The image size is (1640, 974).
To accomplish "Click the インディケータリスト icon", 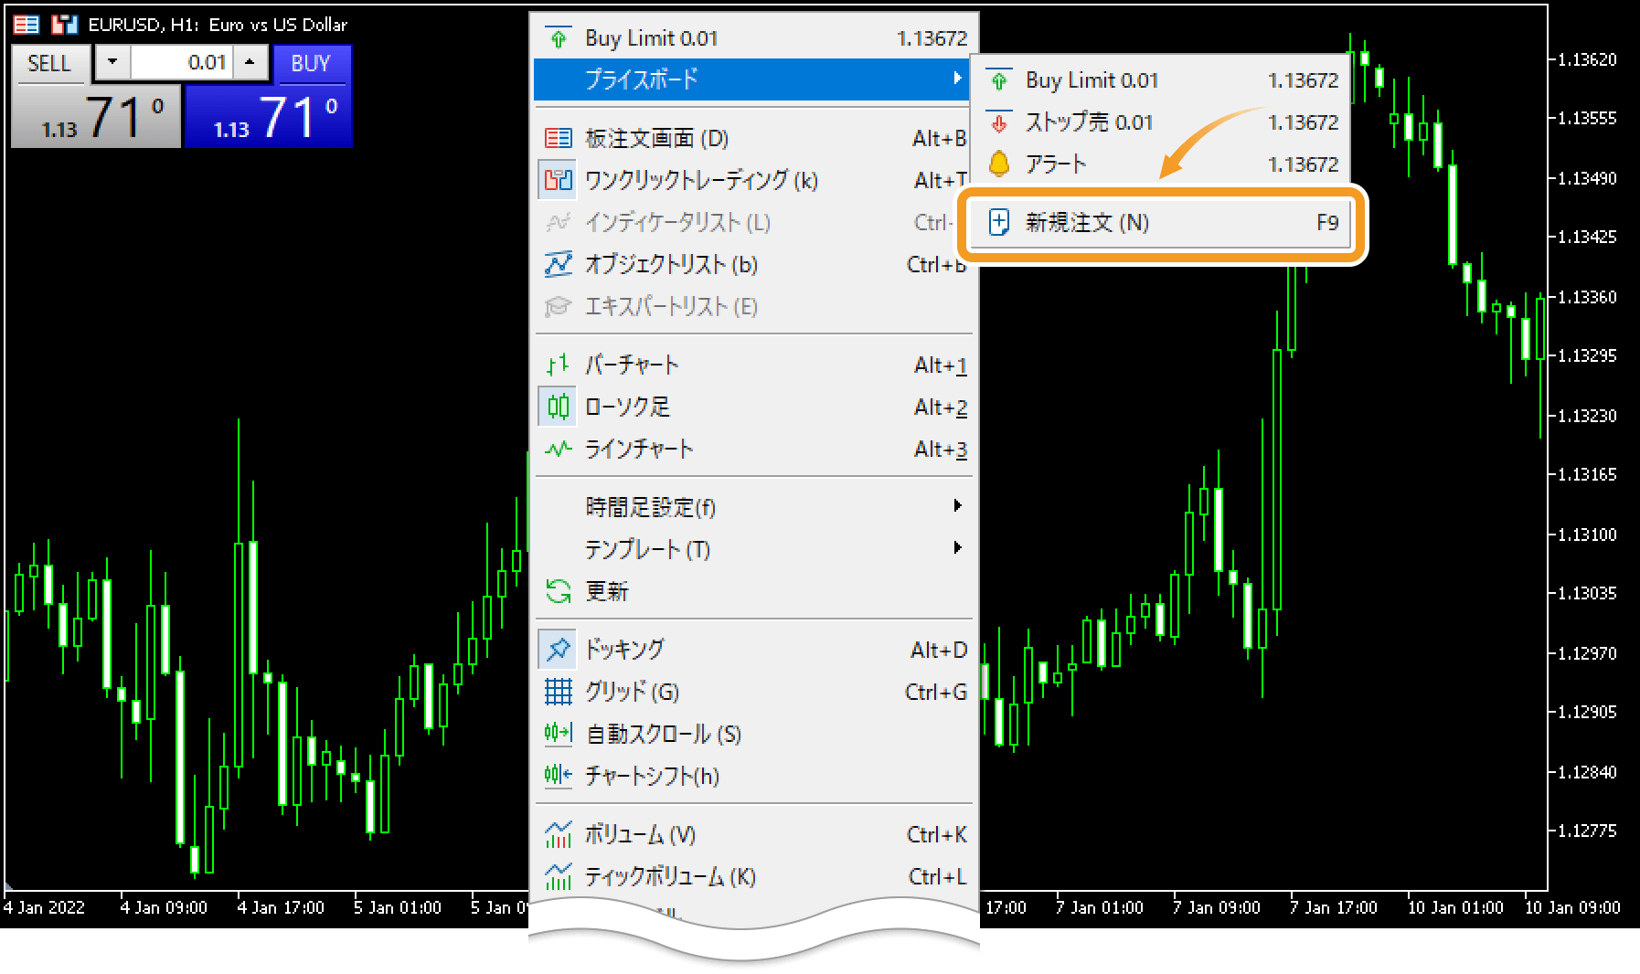I will (558, 222).
